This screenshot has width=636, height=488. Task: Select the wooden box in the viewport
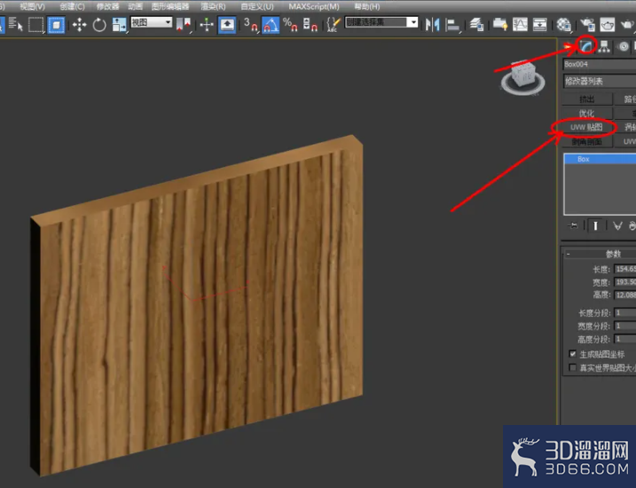point(197,305)
